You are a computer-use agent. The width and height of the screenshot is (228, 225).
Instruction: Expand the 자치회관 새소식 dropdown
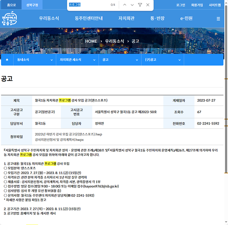[77, 60]
